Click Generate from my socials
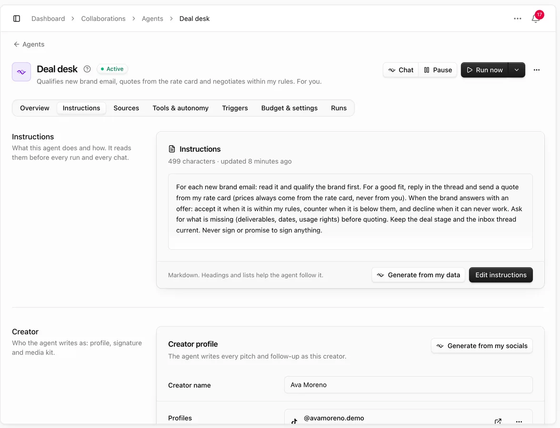 coord(482,346)
